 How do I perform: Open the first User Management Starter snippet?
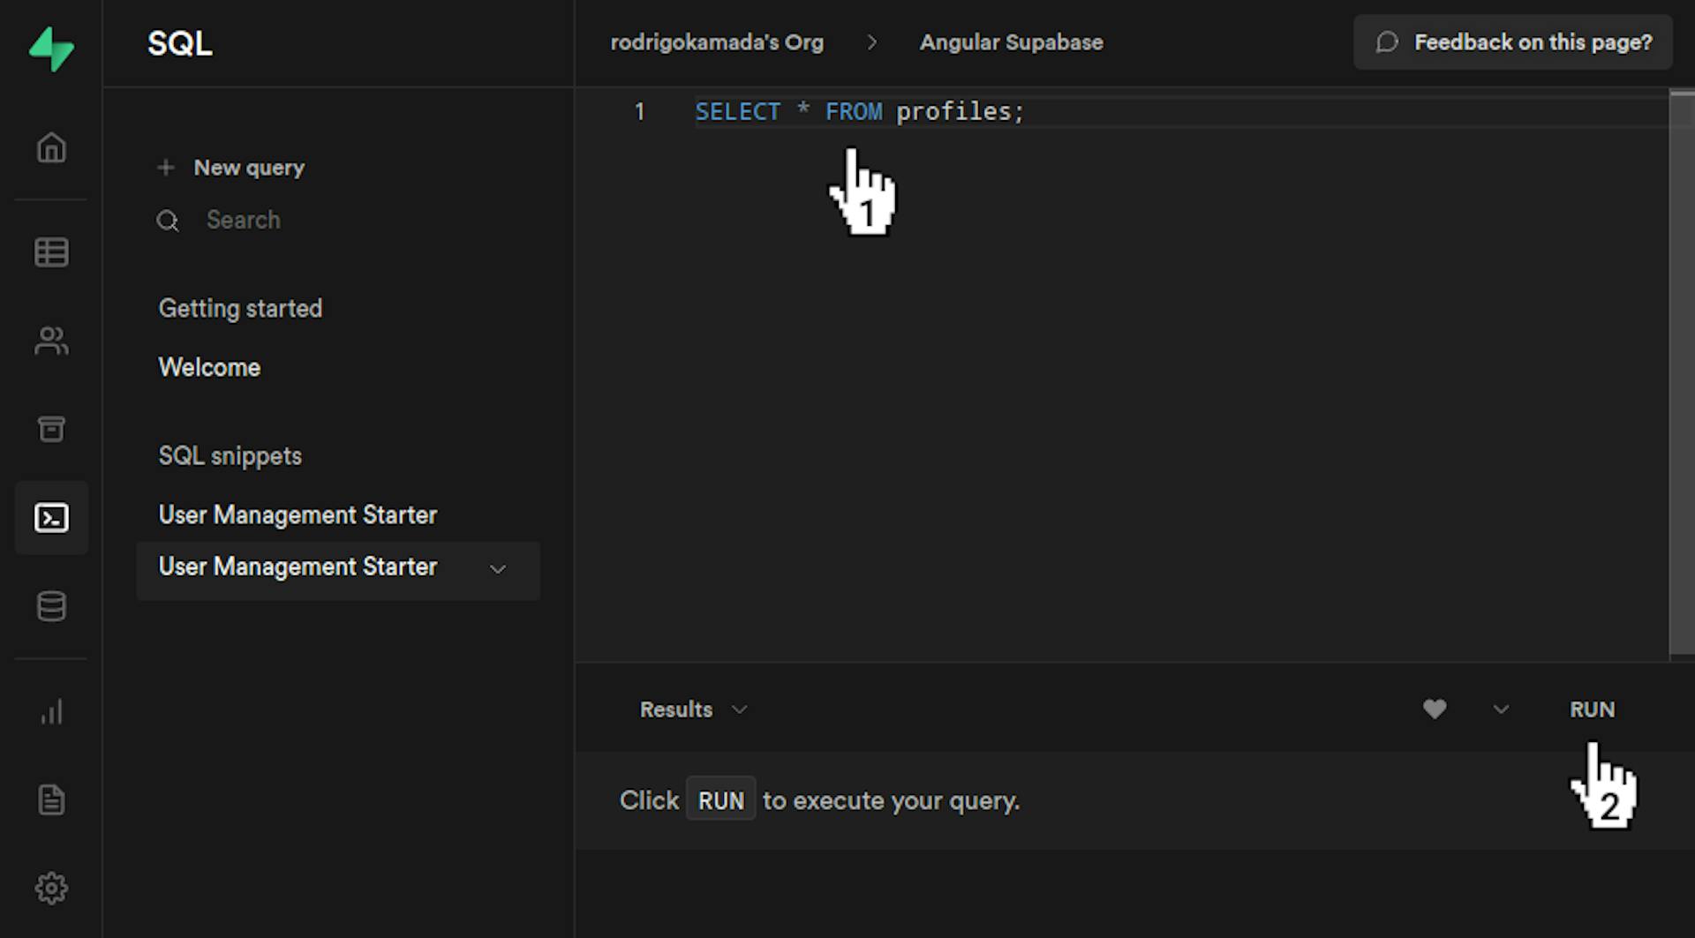click(x=298, y=514)
